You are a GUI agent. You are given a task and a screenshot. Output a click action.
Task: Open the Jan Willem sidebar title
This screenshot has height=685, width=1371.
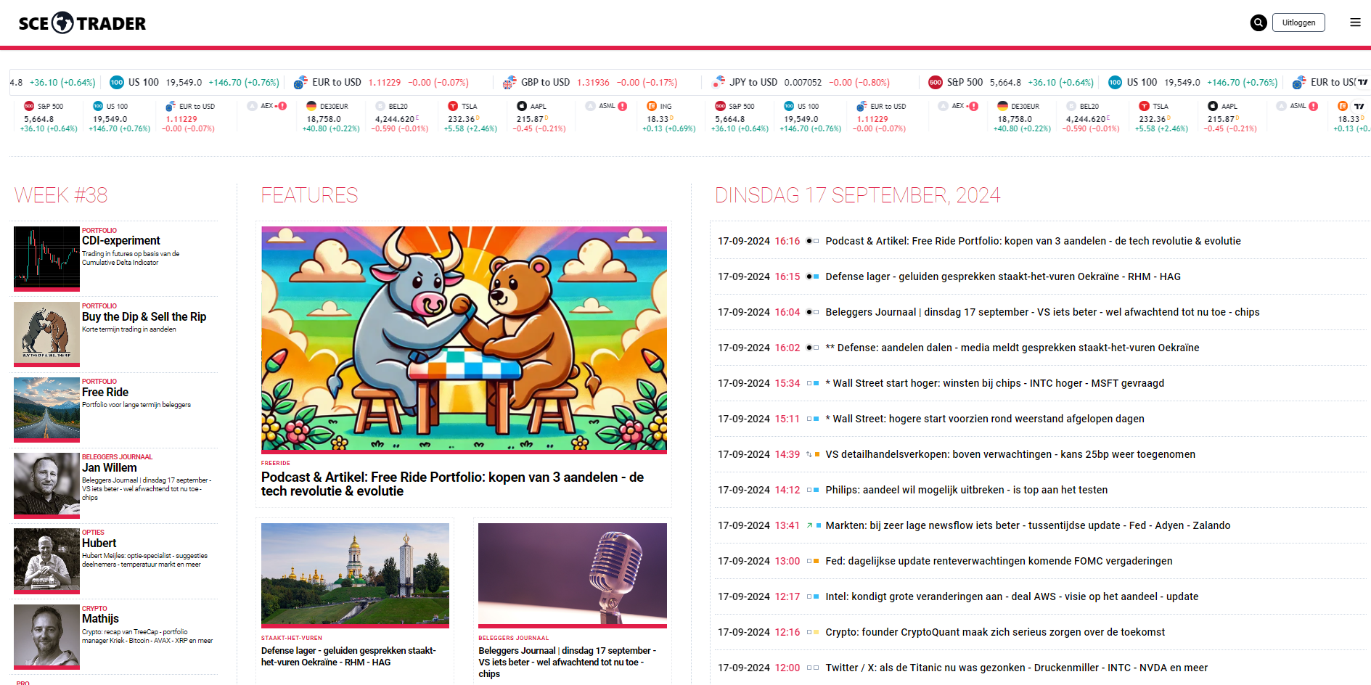pos(109,468)
